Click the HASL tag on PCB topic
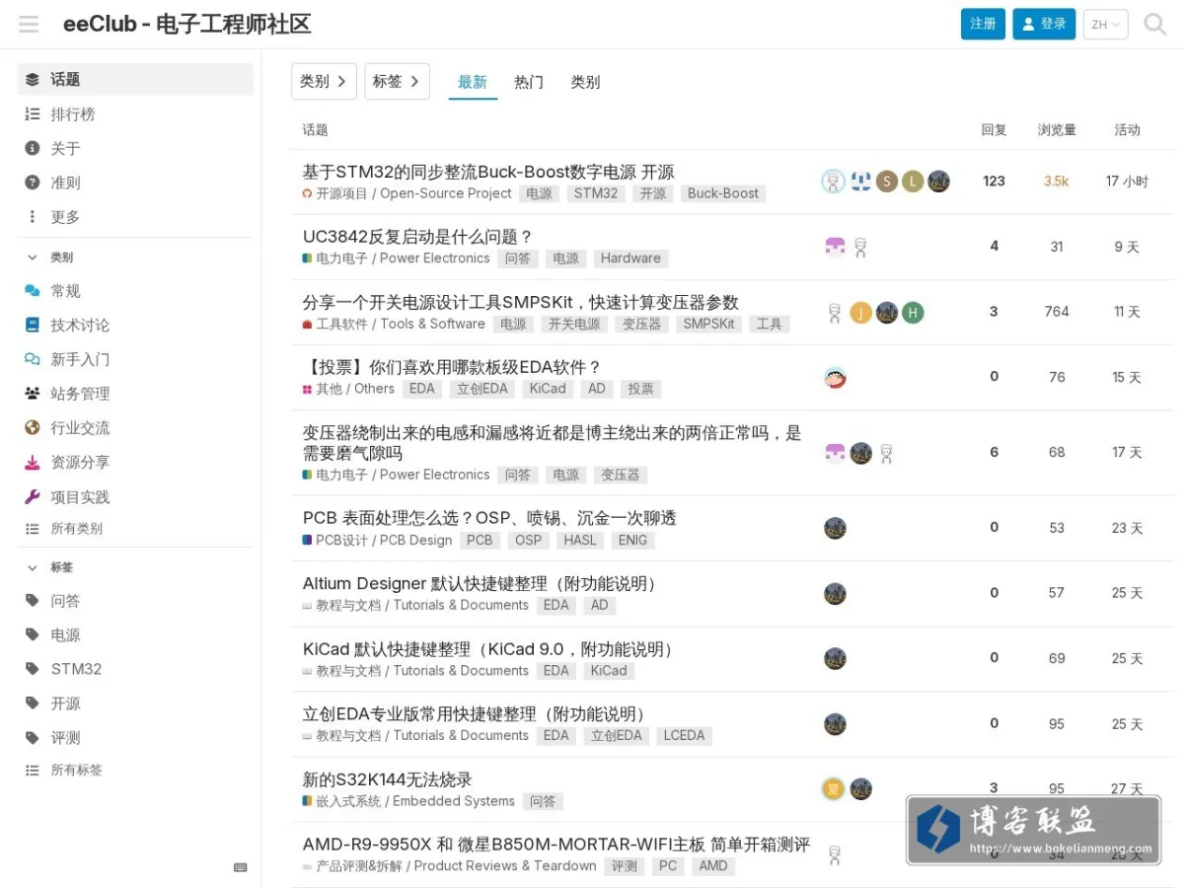The width and height of the screenshot is (1184, 888). (x=580, y=540)
